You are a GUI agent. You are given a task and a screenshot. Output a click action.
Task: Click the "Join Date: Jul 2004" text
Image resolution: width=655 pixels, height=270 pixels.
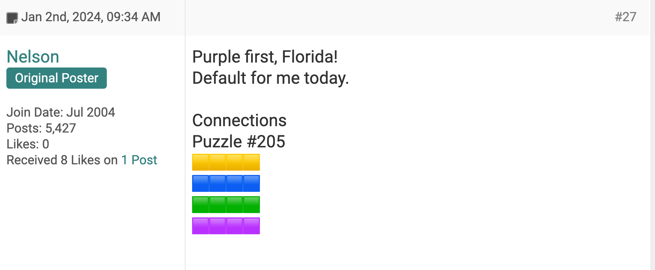coord(61,112)
